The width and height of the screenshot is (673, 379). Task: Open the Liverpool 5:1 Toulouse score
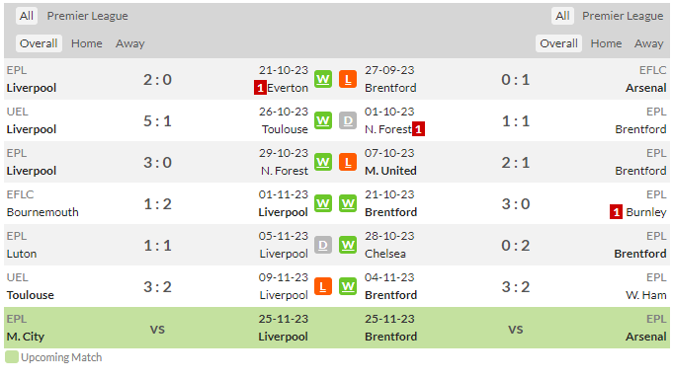click(x=157, y=120)
